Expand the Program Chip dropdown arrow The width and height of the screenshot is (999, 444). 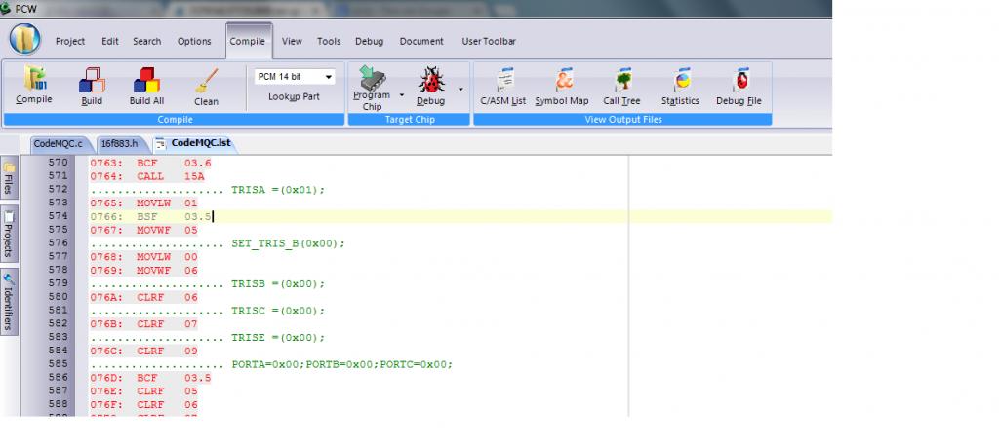[400, 95]
